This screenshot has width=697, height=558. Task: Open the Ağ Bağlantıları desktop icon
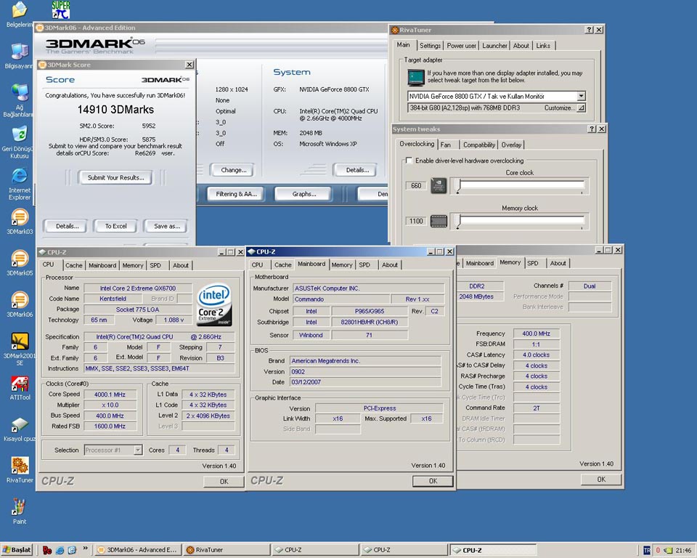point(20,100)
